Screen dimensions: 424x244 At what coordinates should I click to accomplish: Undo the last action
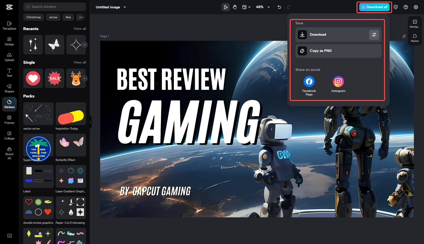279,7
